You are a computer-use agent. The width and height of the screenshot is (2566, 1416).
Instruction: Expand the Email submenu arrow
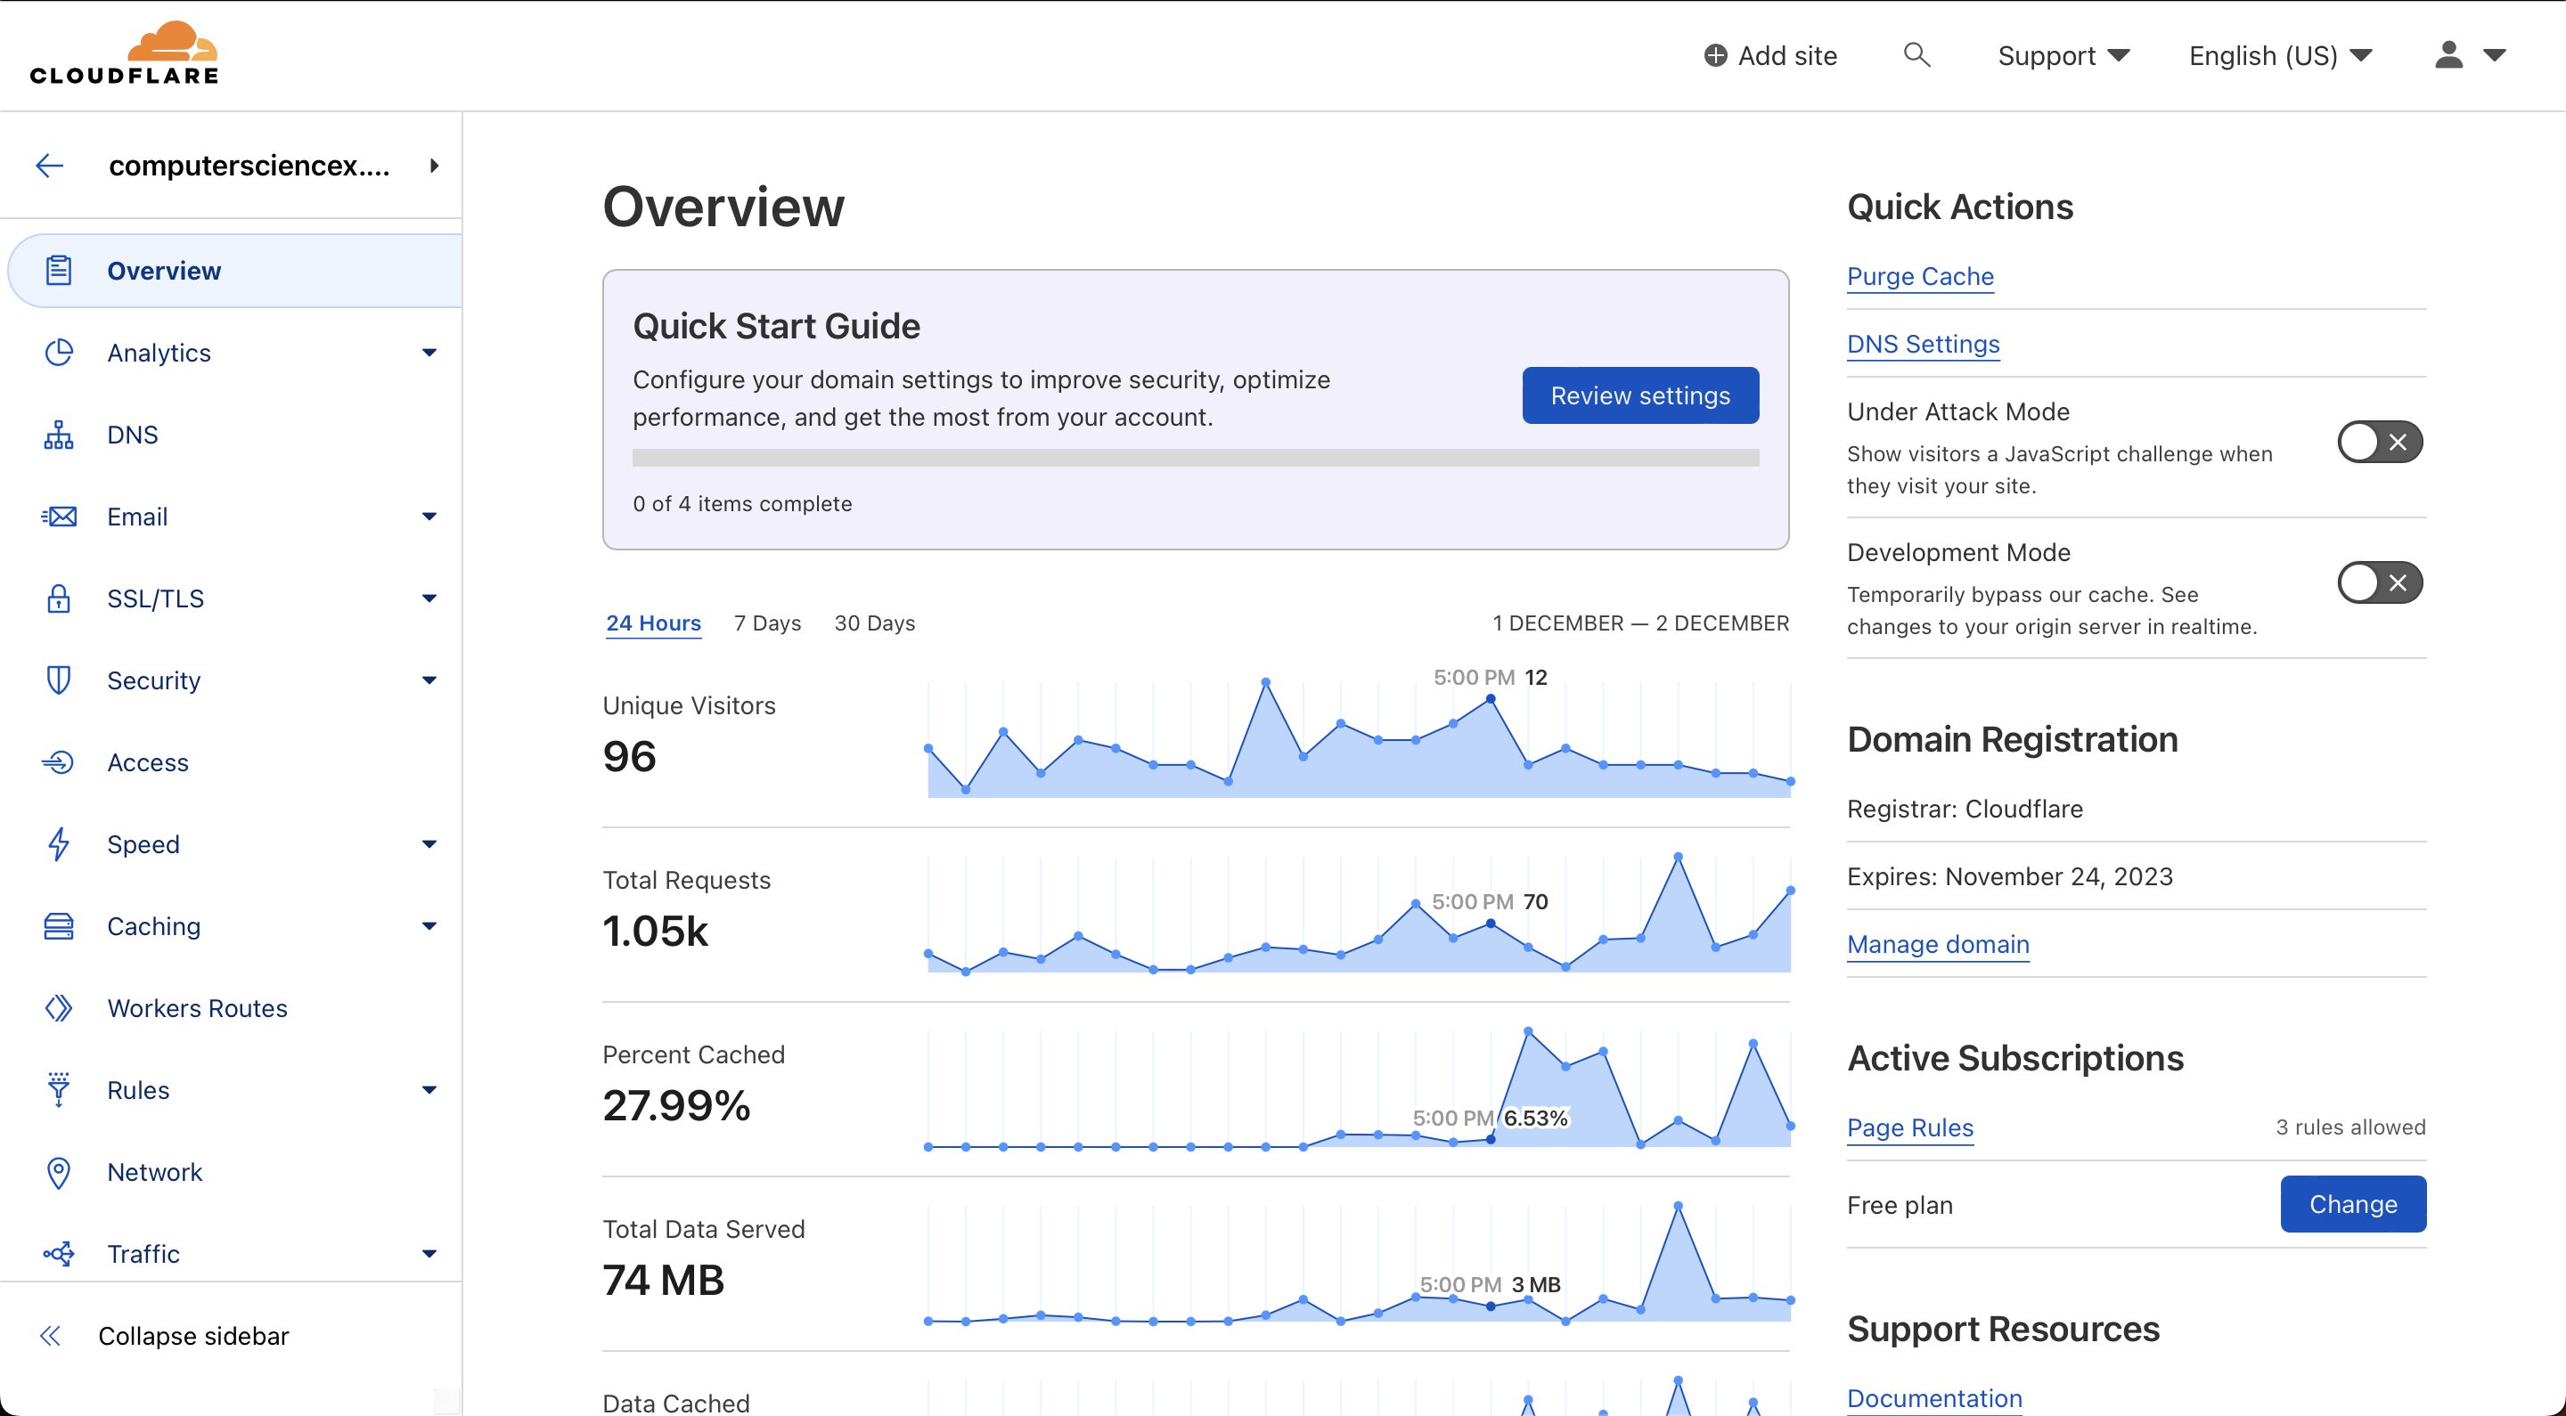coord(429,517)
